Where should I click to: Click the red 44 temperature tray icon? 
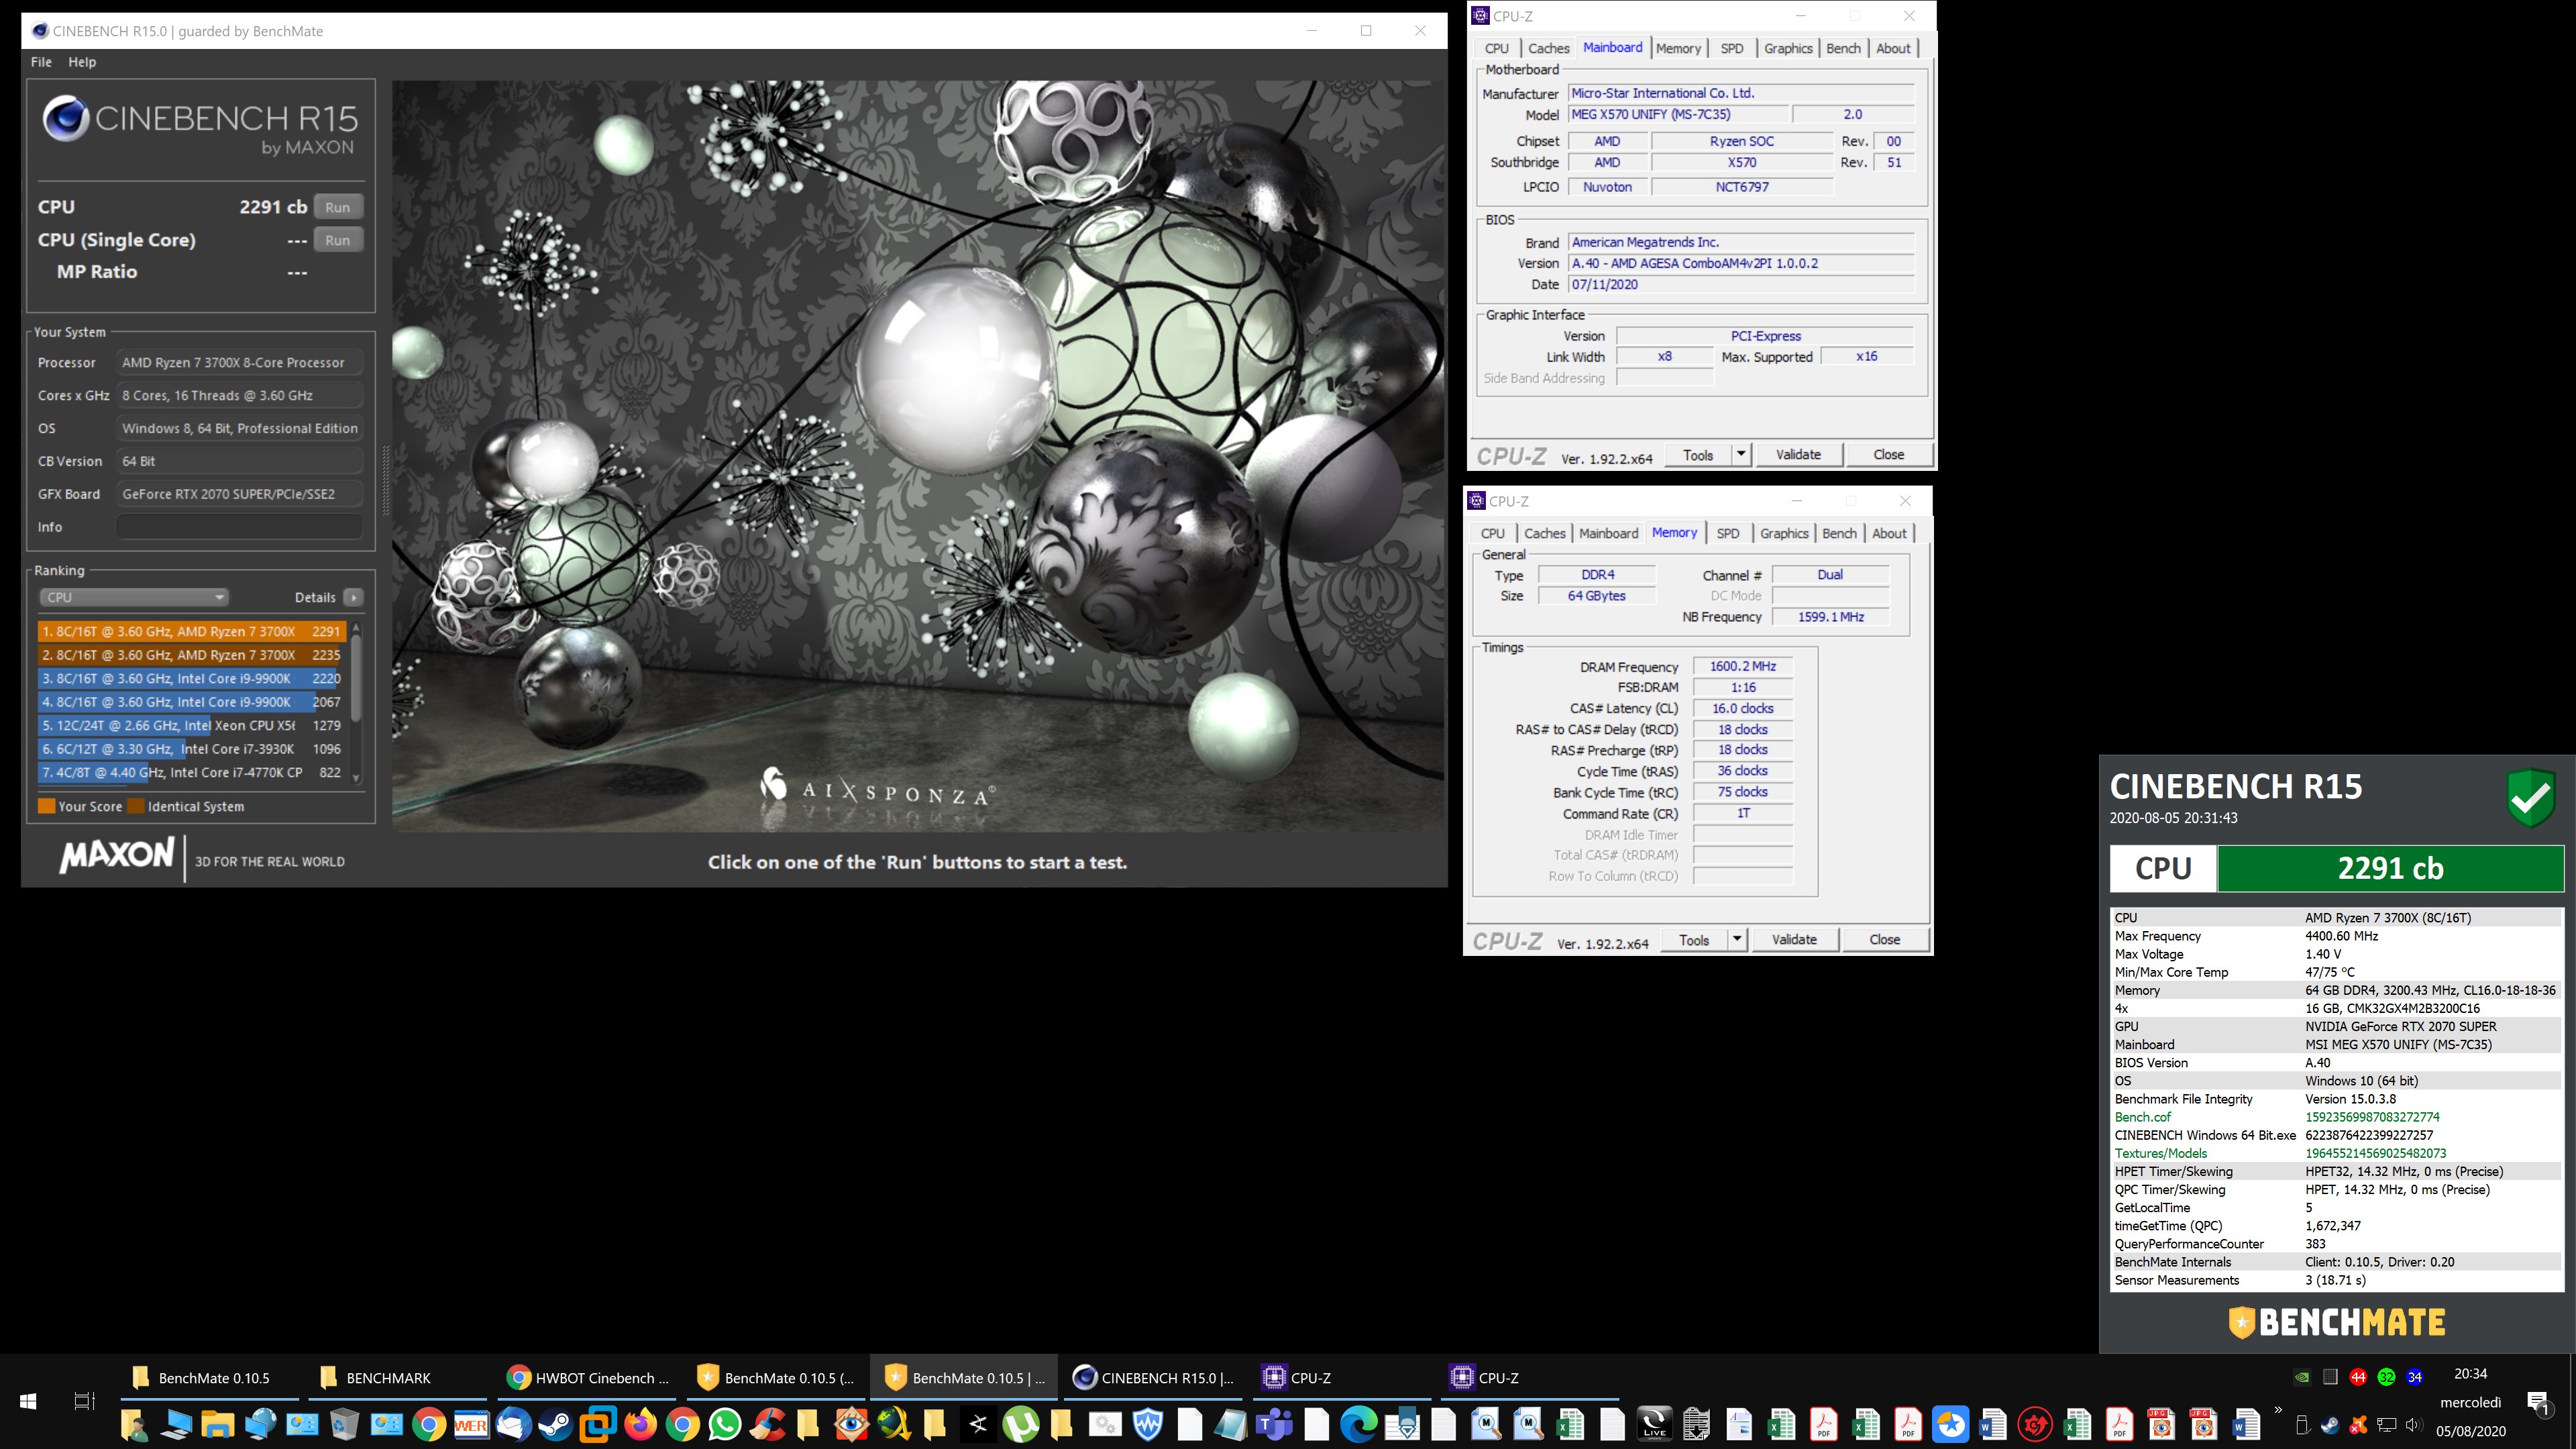[x=2358, y=1377]
